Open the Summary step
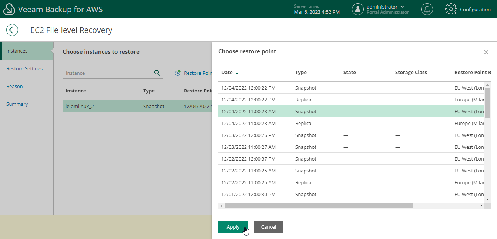 tap(17, 104)
